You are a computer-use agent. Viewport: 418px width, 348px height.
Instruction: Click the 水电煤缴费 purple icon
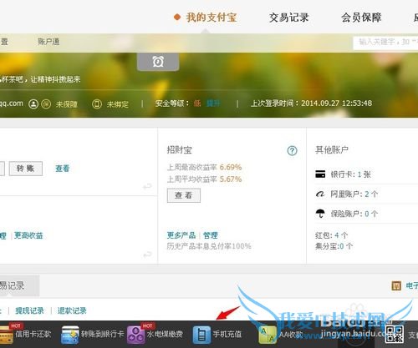[136, 335]
